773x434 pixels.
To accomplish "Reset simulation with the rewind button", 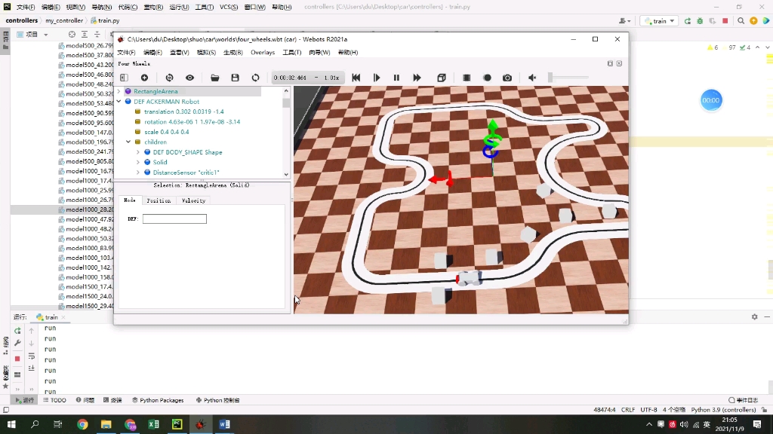I will click(x=356, y=78).
